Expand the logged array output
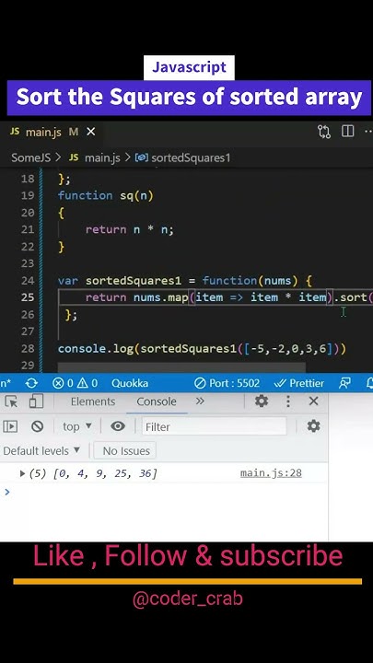This screenshot has width=373, height=663. (22, 473)
